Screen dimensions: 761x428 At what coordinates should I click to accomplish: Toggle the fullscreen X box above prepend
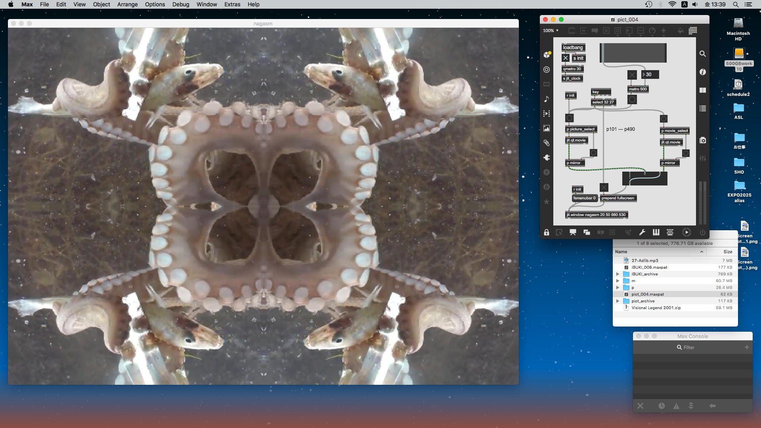click(604, 187)
